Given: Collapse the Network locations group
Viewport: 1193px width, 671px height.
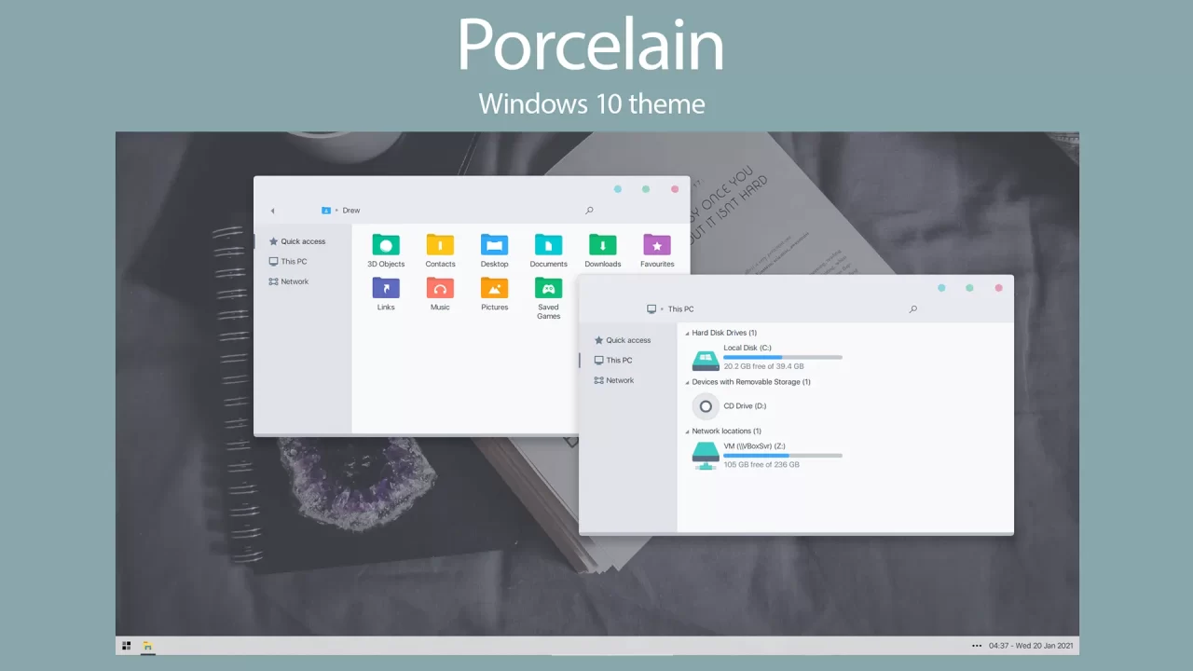Looking at the screenshot, I should pos(688,431).
